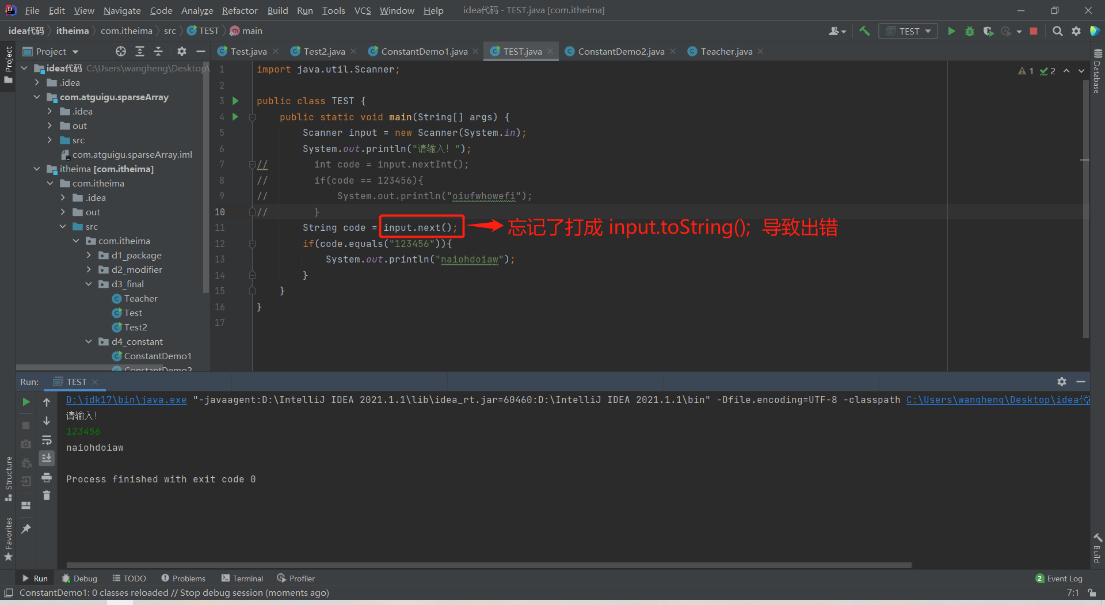Screen dimensions: 1105x605
Task: Click the run gutter arrow beside the main method
Action: (235, 117)
